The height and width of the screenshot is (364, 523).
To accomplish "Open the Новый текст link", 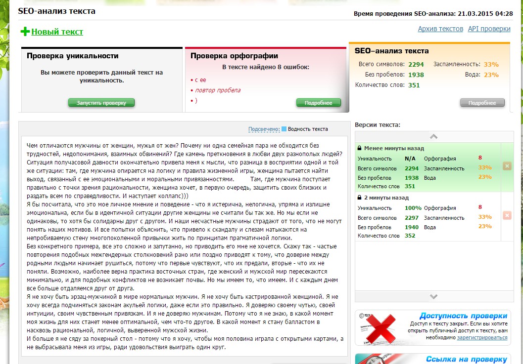I will [x=57, y=32].
